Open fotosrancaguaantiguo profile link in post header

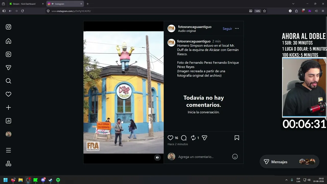pyautogui.click(x=195, y=27)
